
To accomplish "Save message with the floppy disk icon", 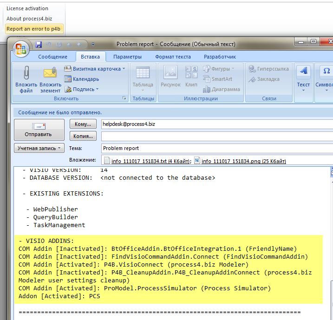I will 39,45.
